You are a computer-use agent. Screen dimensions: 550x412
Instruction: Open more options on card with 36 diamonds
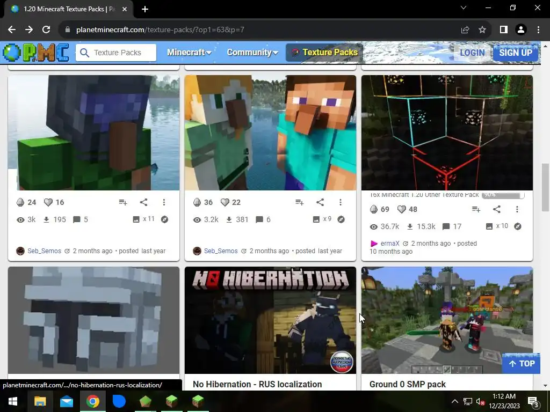pos(340,202)
